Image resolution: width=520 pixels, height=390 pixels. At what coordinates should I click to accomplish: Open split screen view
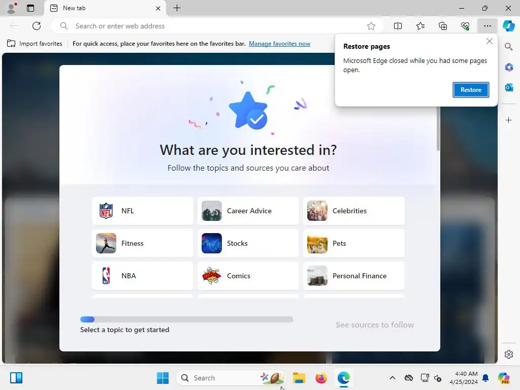(398, 26)
